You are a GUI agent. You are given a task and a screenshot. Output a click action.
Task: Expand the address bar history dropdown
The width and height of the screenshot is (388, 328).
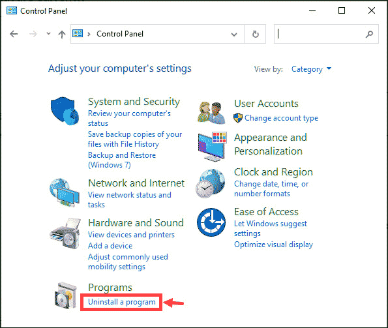(234, 35)
